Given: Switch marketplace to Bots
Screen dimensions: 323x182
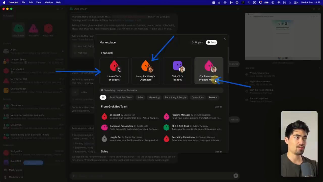Looking at the screenshot, I should point(211,42).
